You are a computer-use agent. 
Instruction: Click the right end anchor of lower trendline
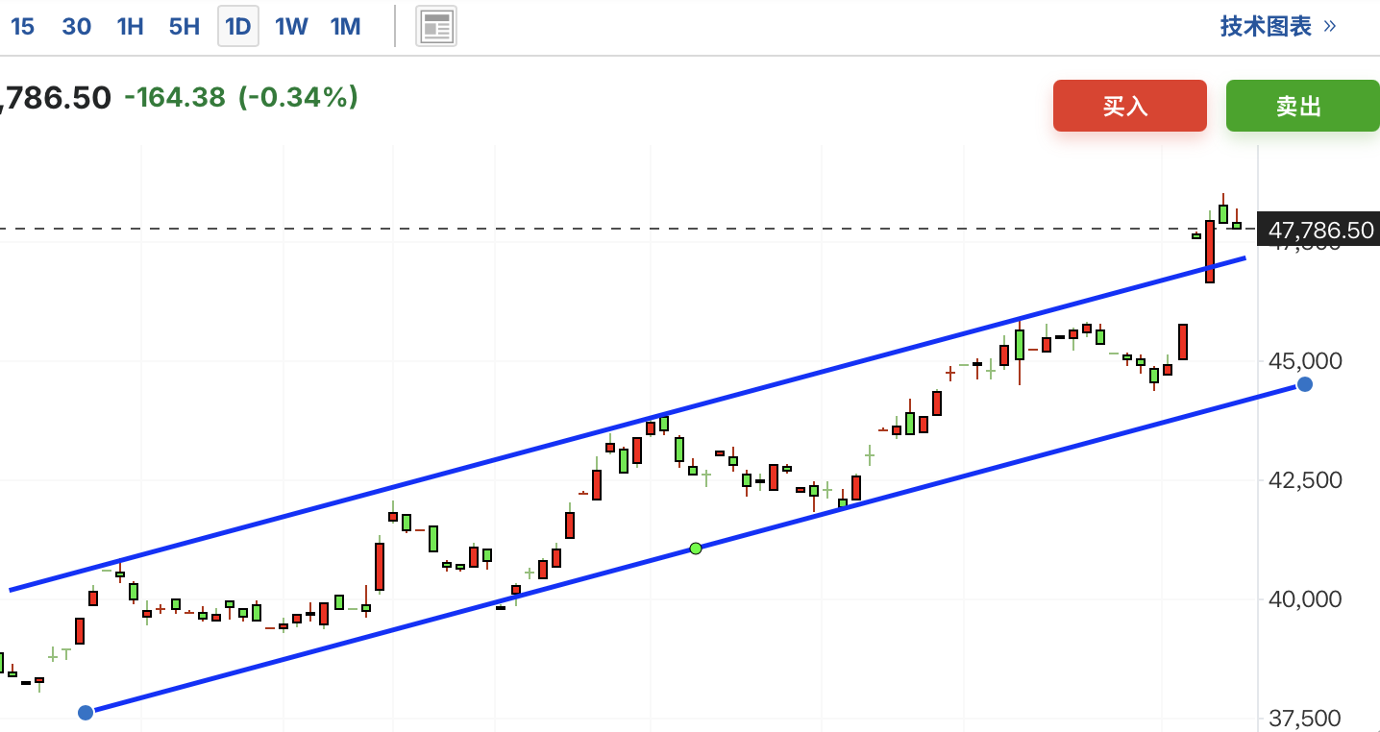coord(1304,384)
